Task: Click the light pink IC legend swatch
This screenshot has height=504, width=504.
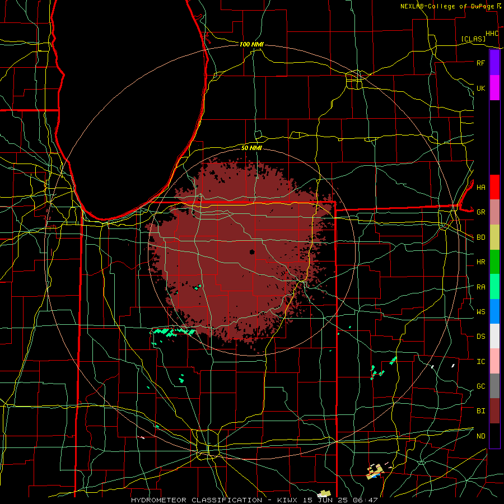Action: pos(494,361)
